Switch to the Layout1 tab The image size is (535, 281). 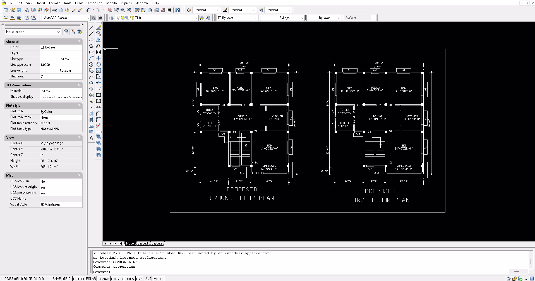[143, 243]
